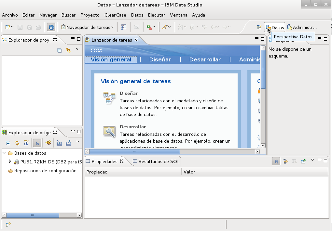
Task: Click the Restore Default Value icon in Propiedades
Action: click(294, 161)
